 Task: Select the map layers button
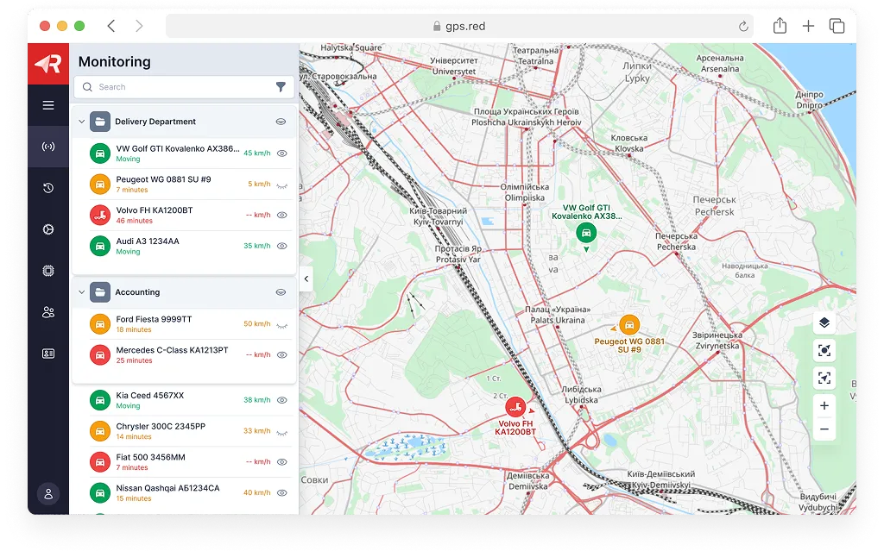point(824,322)
